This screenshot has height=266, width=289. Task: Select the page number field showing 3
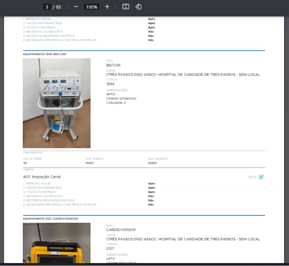pyautogui.click(x=47, y=7)
